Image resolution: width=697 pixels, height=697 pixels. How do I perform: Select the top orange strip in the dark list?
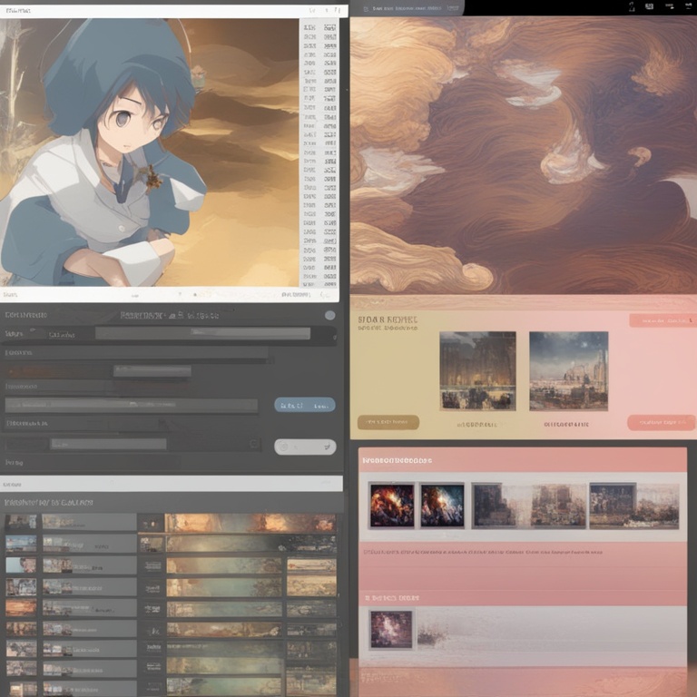tap(250, 523)
